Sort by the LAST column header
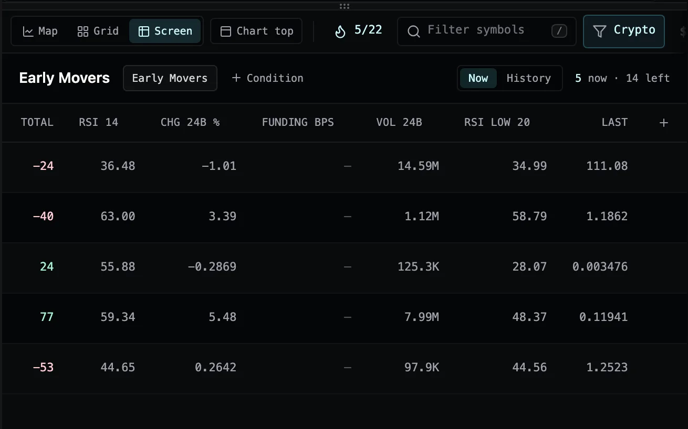Viewport: 688px width, 429px height. coord(614,122)
